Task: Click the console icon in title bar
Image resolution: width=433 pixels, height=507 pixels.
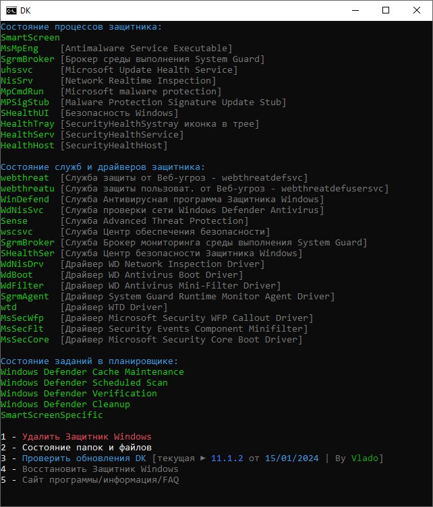Action: tap(11, 11)
